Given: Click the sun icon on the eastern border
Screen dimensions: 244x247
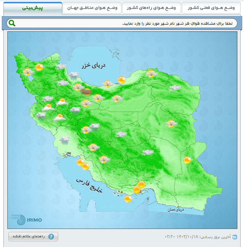Looking at the screenshot, I should [x=187, y=160].
